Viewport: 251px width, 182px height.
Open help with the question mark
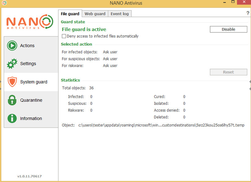click(248, 13)
